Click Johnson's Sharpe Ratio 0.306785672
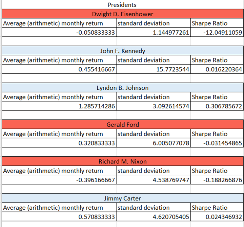The image size is (244, 227). pyautogui.click(x=217, y=106)
